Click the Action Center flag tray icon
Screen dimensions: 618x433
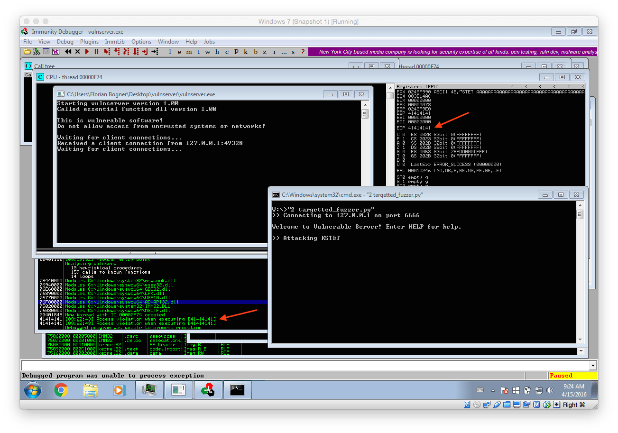click(x=505, y=391)
